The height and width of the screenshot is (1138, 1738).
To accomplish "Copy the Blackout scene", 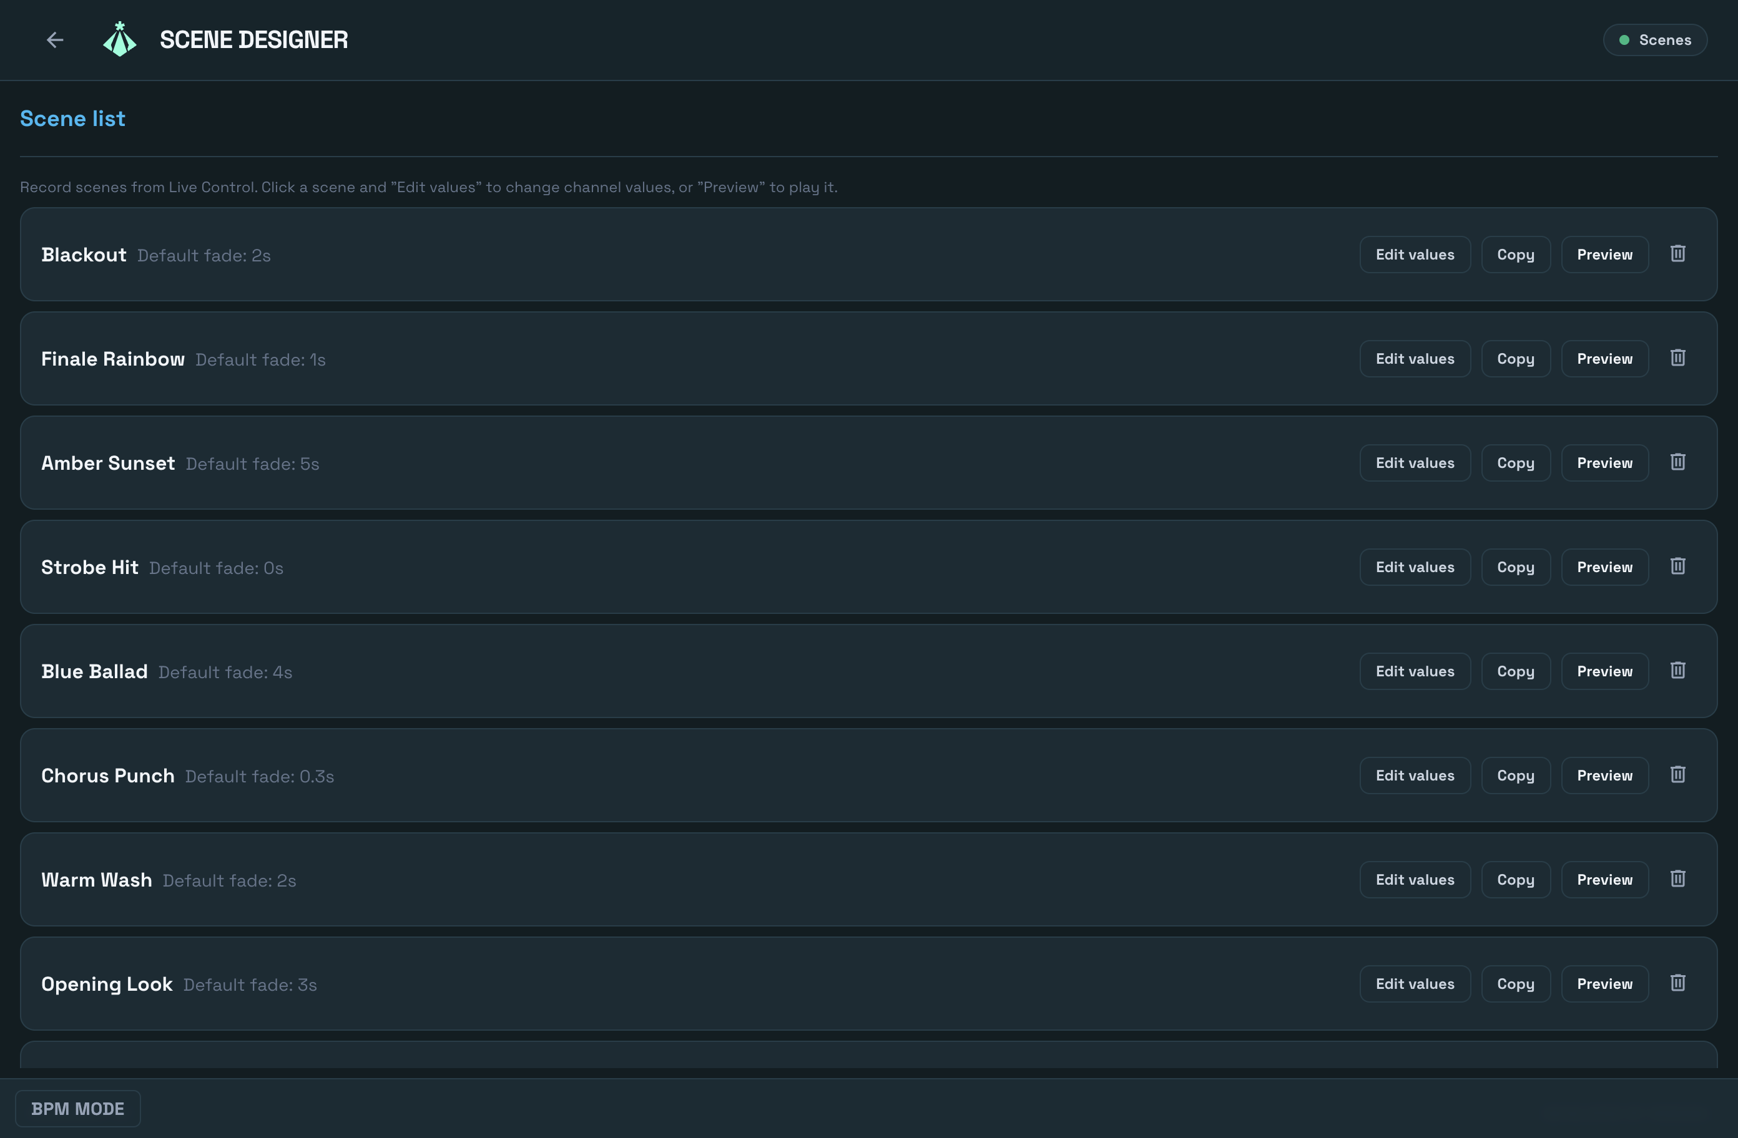I will (x=1515, y=255).
